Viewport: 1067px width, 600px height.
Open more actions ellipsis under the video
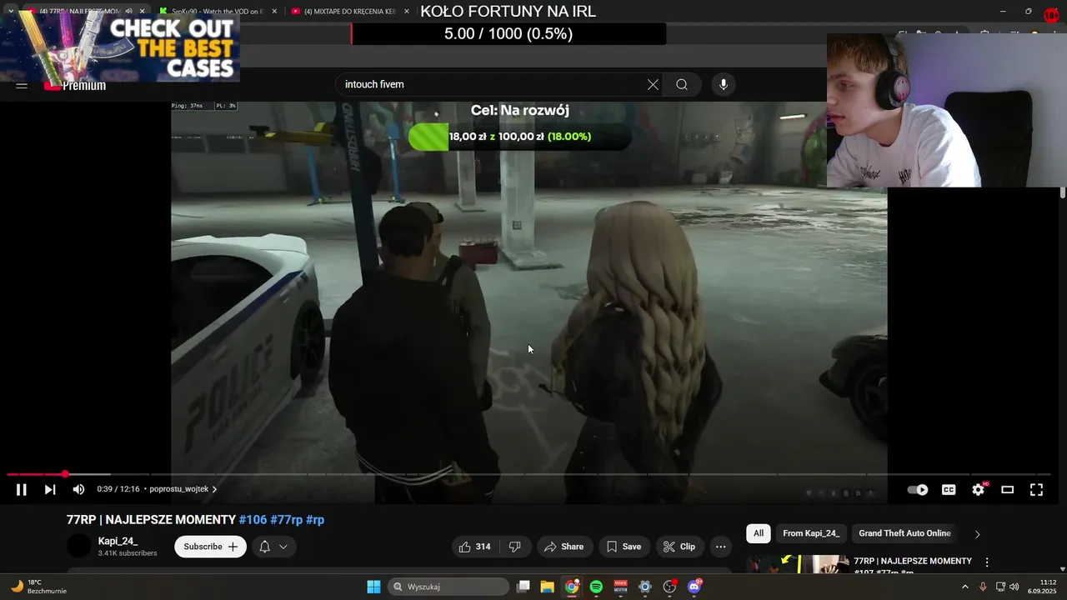point(721,547)
